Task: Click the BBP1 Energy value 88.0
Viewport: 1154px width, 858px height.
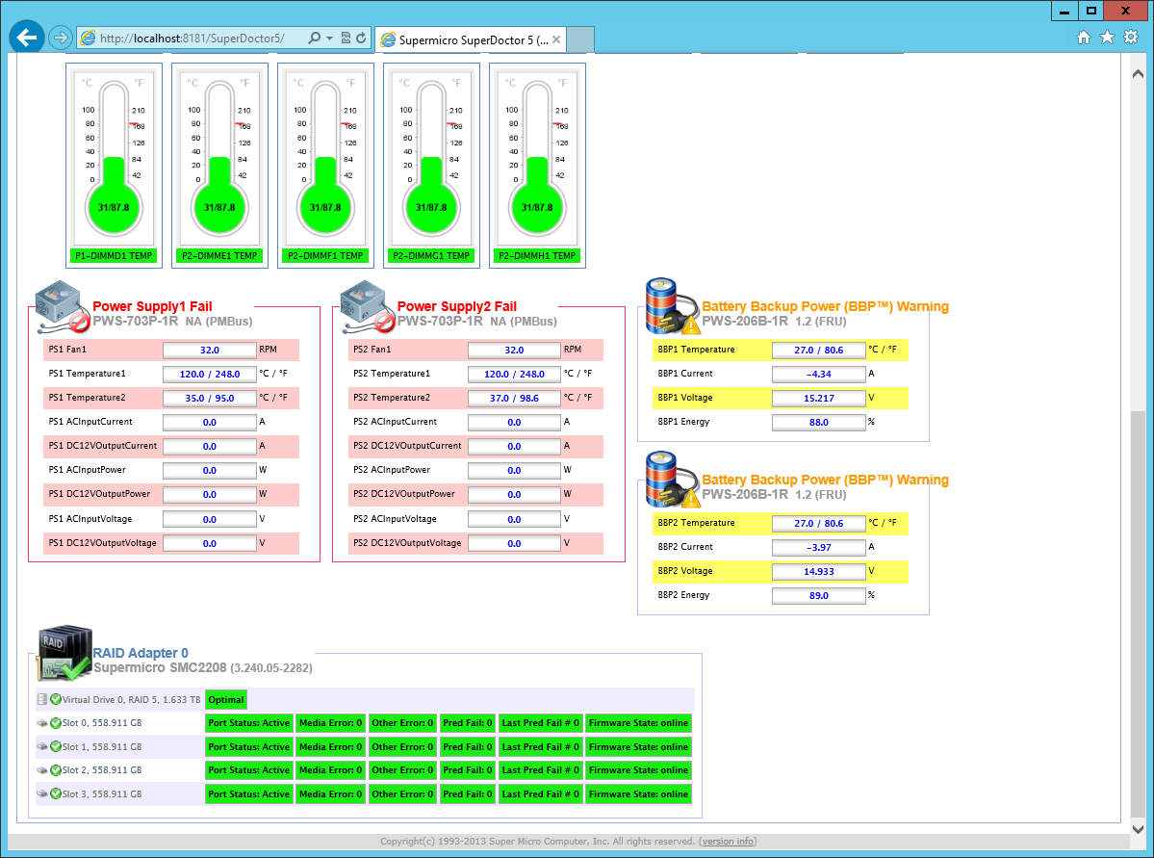Action: (818, 423)
